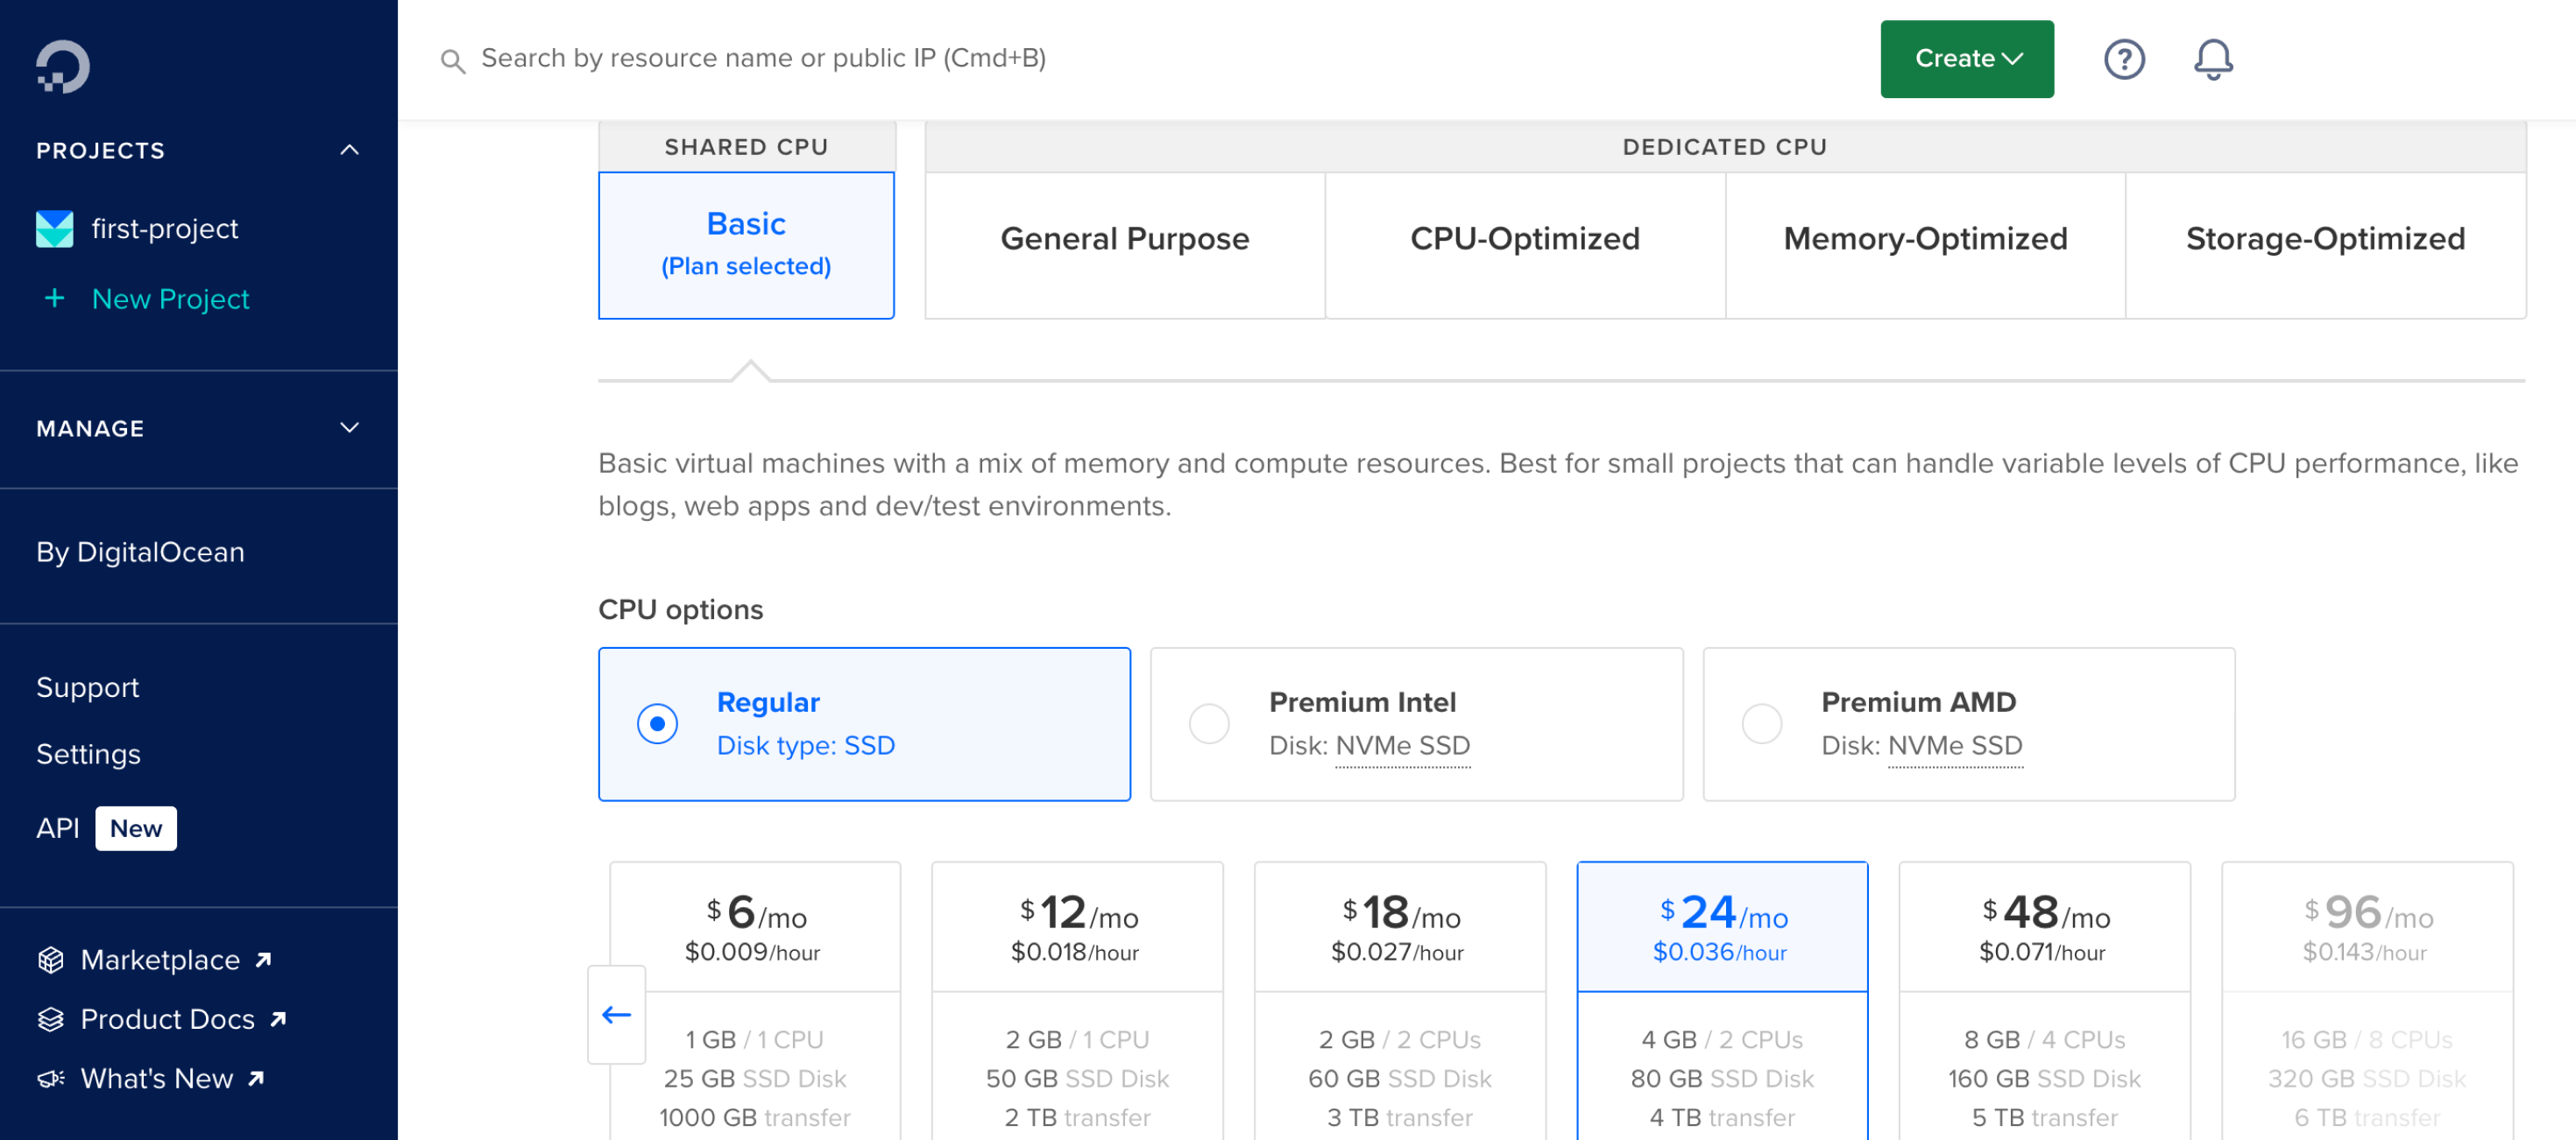Viewport: 2576px width, 1140px height.
Task: Keep Regular CPU option selected
Action: point(657,723)
